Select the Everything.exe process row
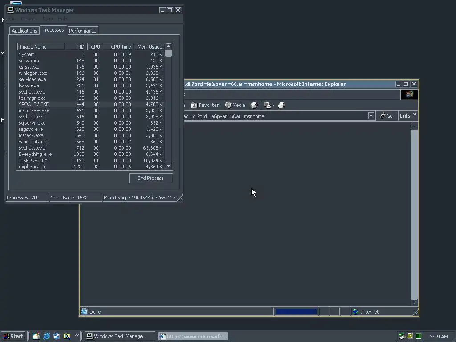This screenshot has height=342, width=456. point(91,154)
